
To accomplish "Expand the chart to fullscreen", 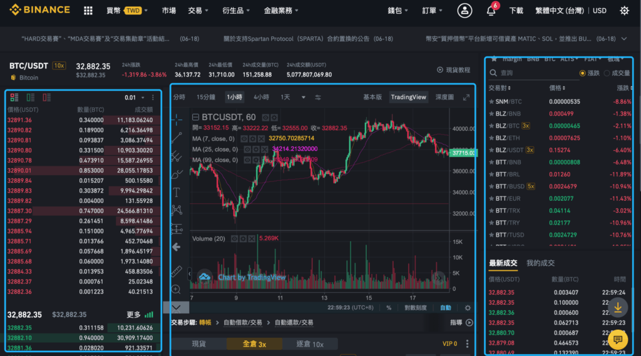I will (x=466, y=97).
